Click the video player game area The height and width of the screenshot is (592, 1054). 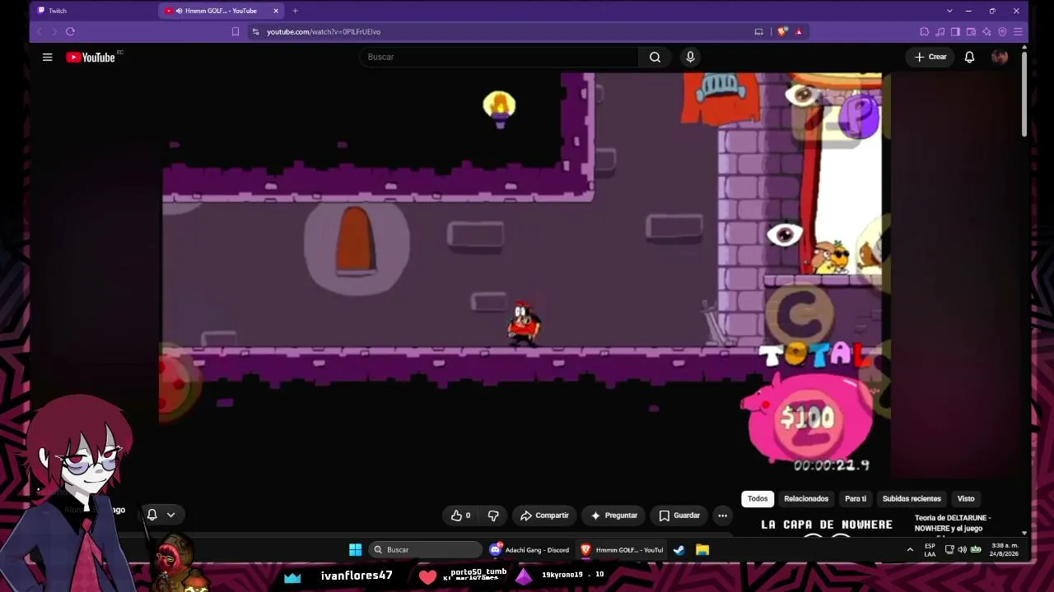tap(524, 275)
